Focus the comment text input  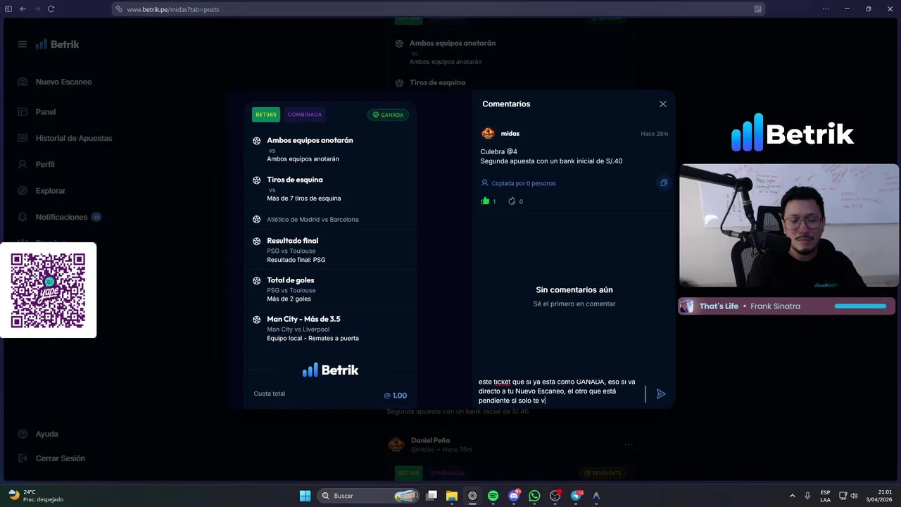pyautogui.click(x=560, y=392)
